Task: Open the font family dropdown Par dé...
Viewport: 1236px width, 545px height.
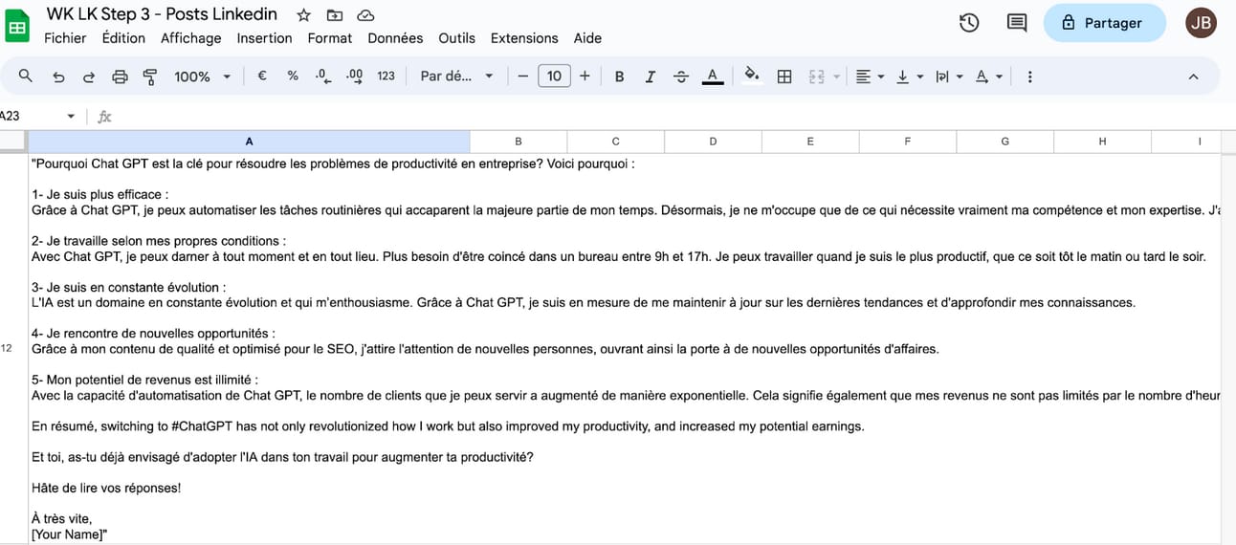Action: (456, 76)
